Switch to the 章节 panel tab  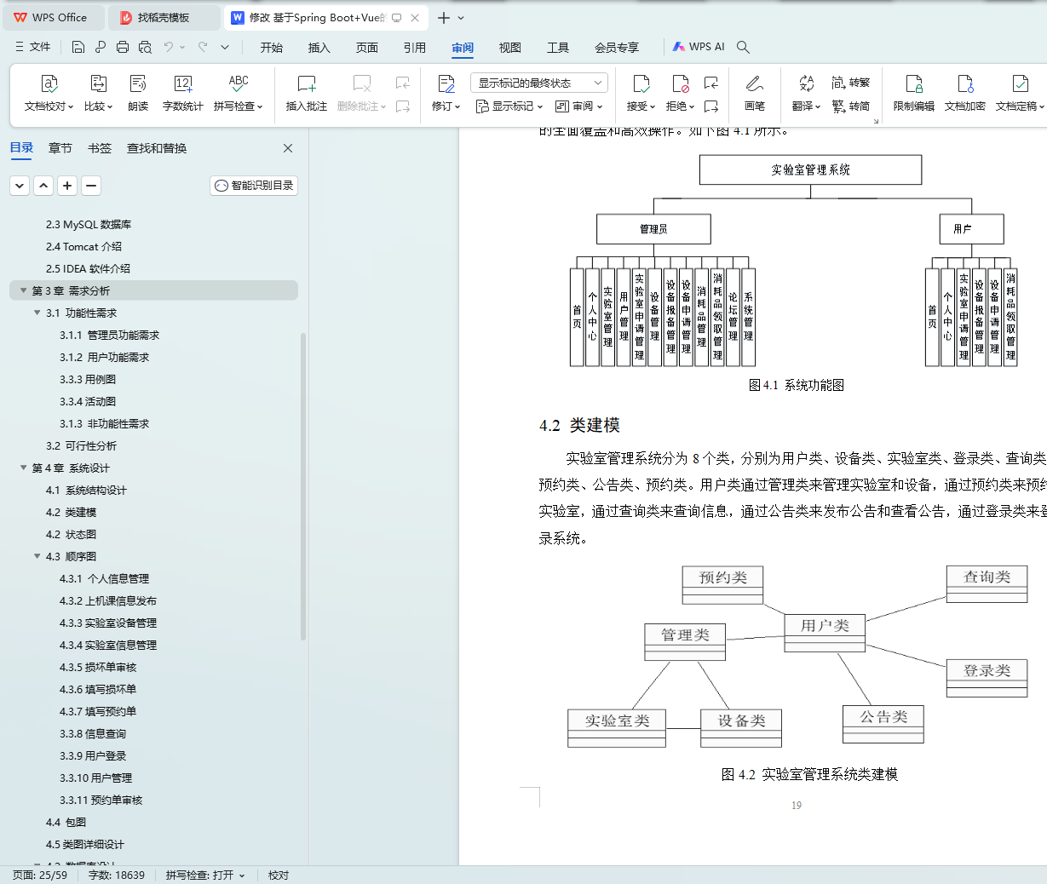[x=60, y=148]
